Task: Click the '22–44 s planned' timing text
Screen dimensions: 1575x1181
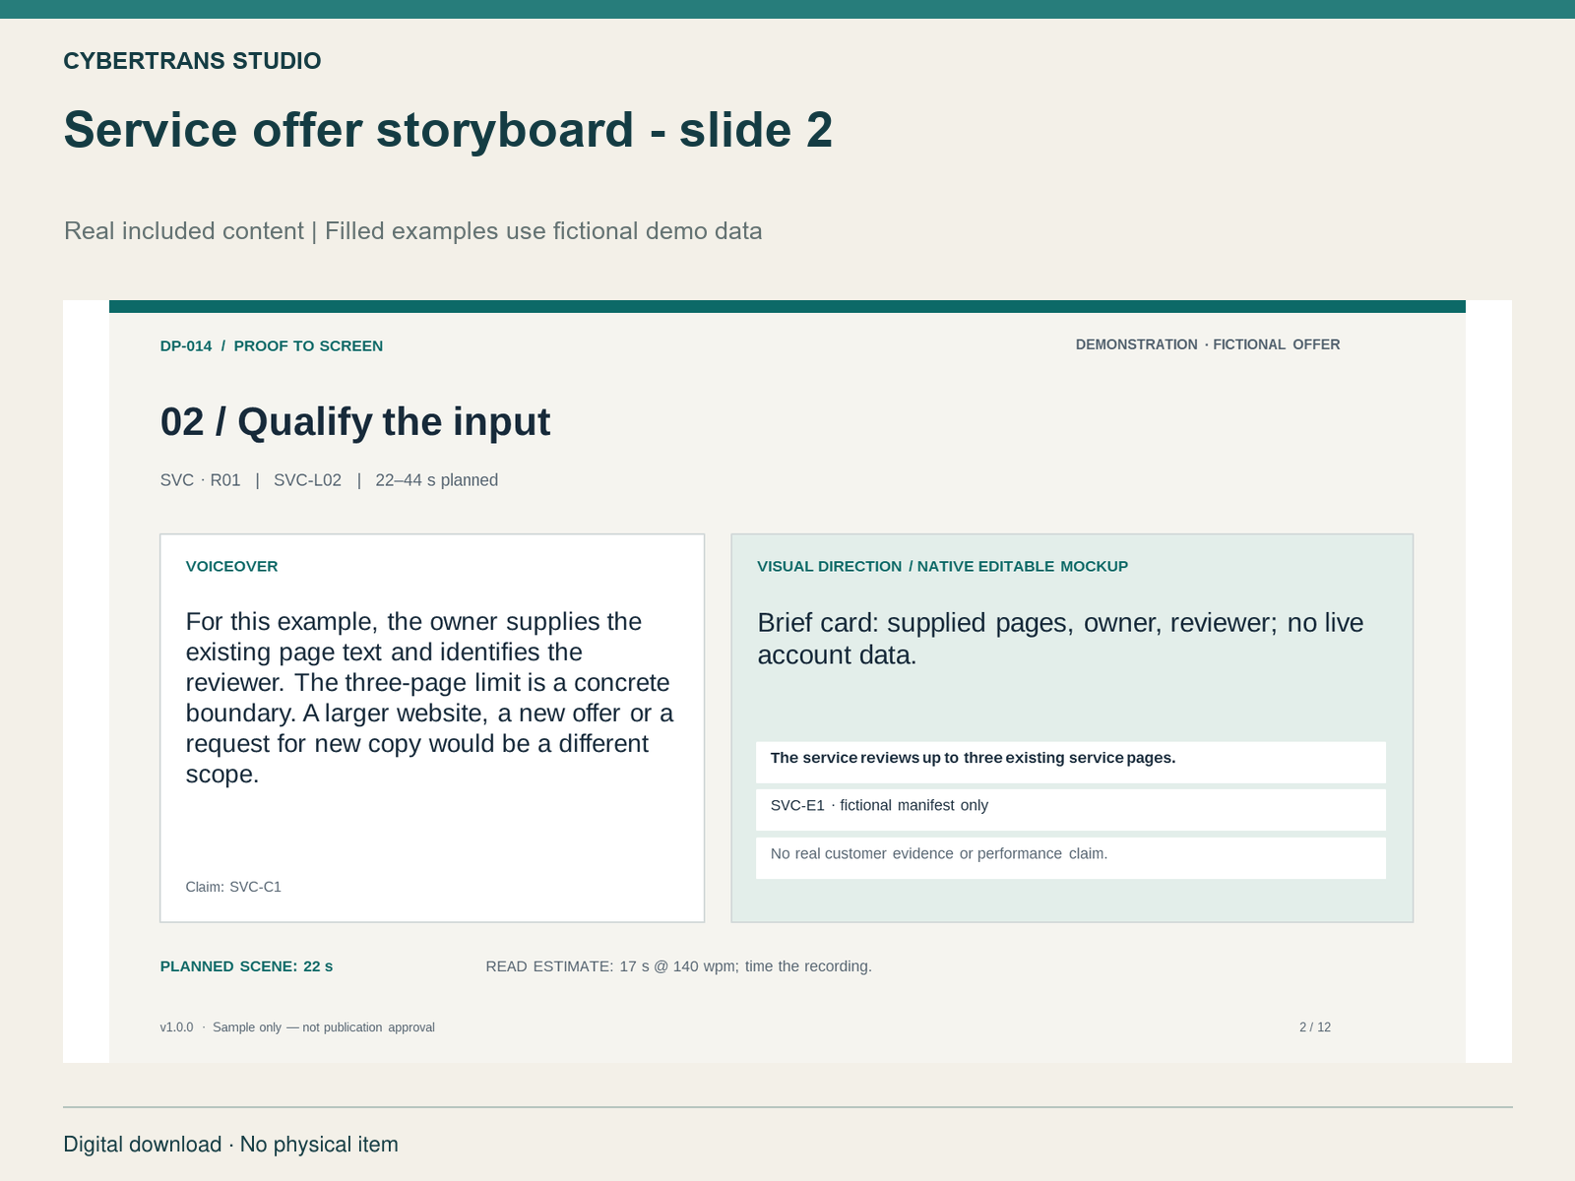Action: (437, 480)
